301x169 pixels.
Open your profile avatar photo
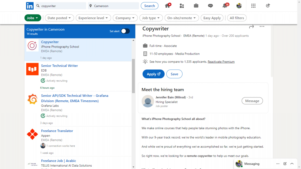(238, 6)
